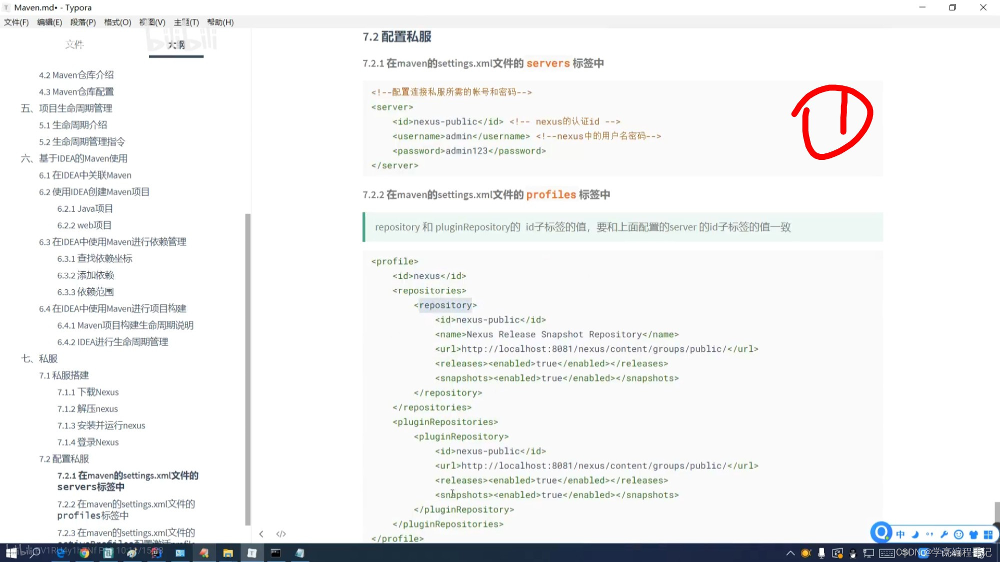The image size is (1000, 562).
Task: Collapse sidebar with the left arrow
Action: (x=261, y=534)
